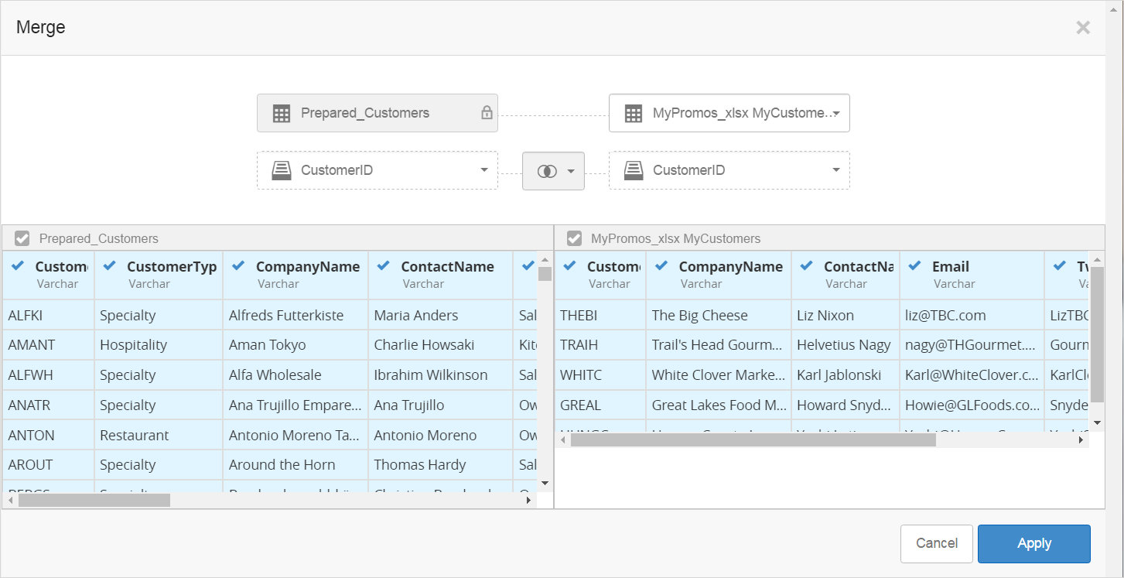This screenshot has height=578, width=1124.
Task: Click the left CustomerID column icon
Action: point(282,170)
